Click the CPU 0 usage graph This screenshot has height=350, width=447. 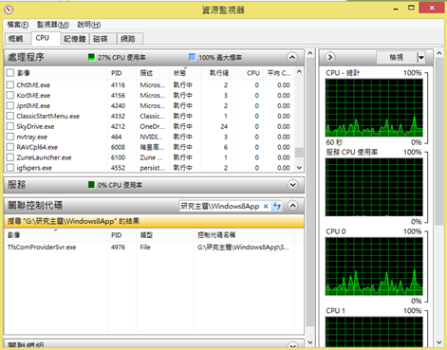[374, 267]
